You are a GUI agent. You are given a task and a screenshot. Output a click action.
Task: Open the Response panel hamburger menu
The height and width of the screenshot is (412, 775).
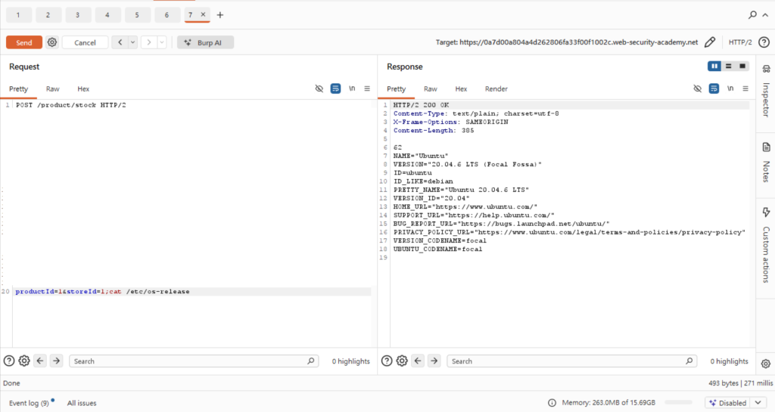click(x=745, y=88)
